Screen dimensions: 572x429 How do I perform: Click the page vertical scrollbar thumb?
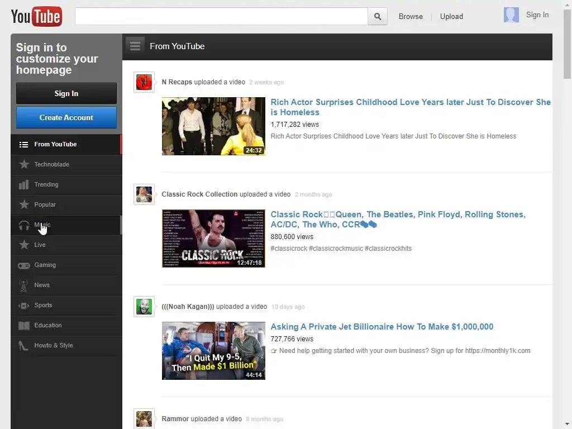click(x=567, y=44)
